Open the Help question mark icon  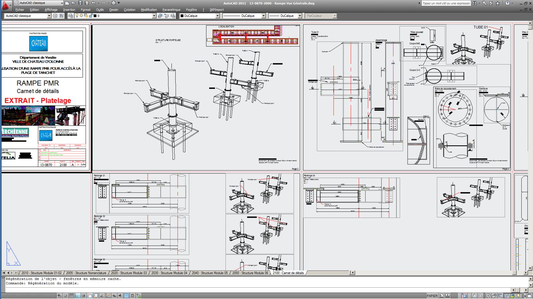pos(507,3)
